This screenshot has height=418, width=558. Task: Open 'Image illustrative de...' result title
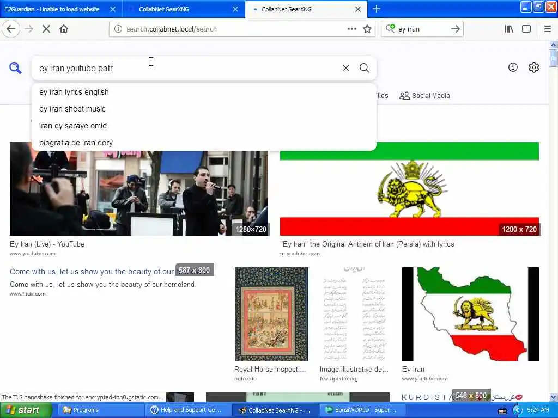(354, 370)
